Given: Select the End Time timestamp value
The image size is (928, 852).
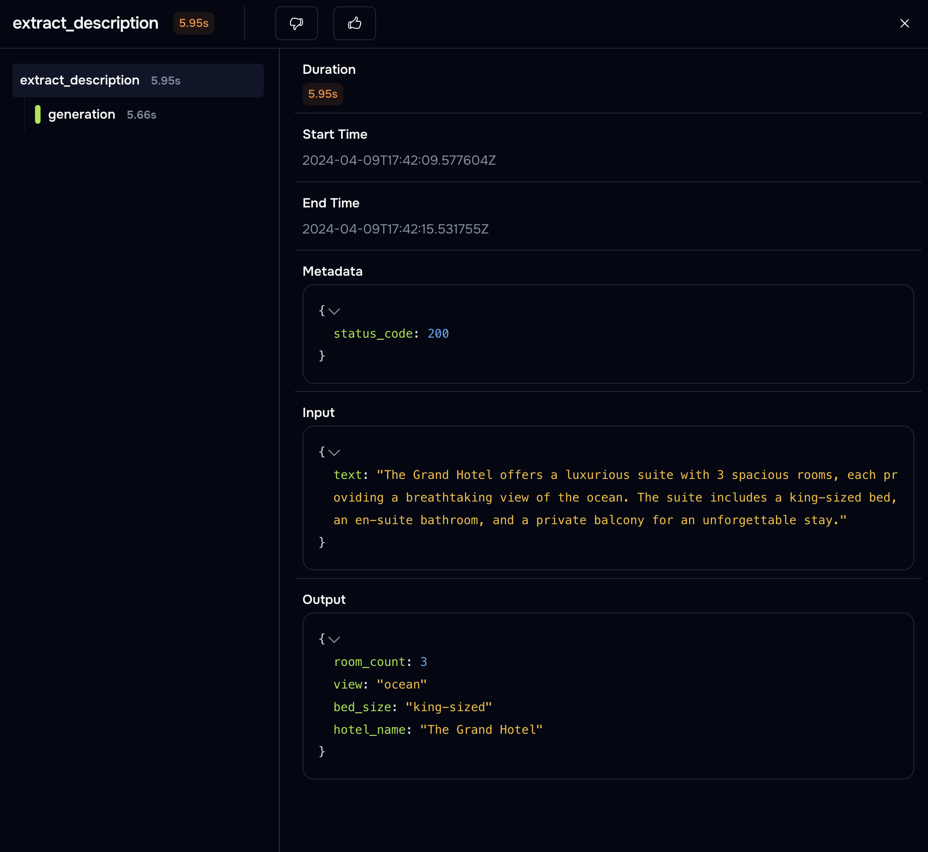Looking at the screenshot, I should point(395,229).
